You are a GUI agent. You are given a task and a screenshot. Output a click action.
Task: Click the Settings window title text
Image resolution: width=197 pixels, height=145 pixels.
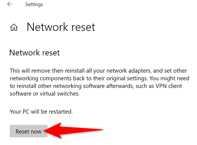[x=34, y=4]
